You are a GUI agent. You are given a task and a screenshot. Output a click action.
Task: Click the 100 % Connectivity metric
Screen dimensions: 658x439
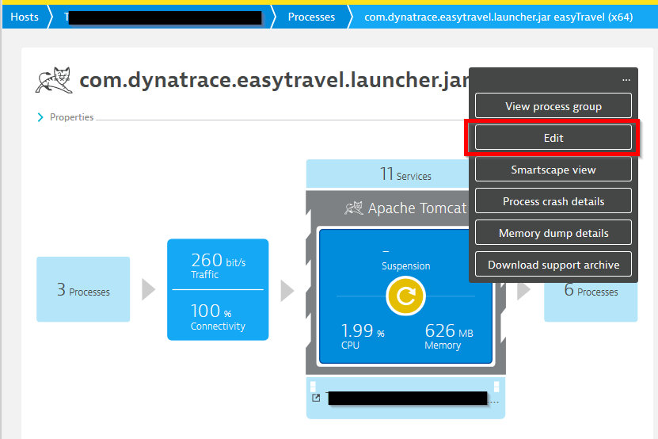[218, 315]
